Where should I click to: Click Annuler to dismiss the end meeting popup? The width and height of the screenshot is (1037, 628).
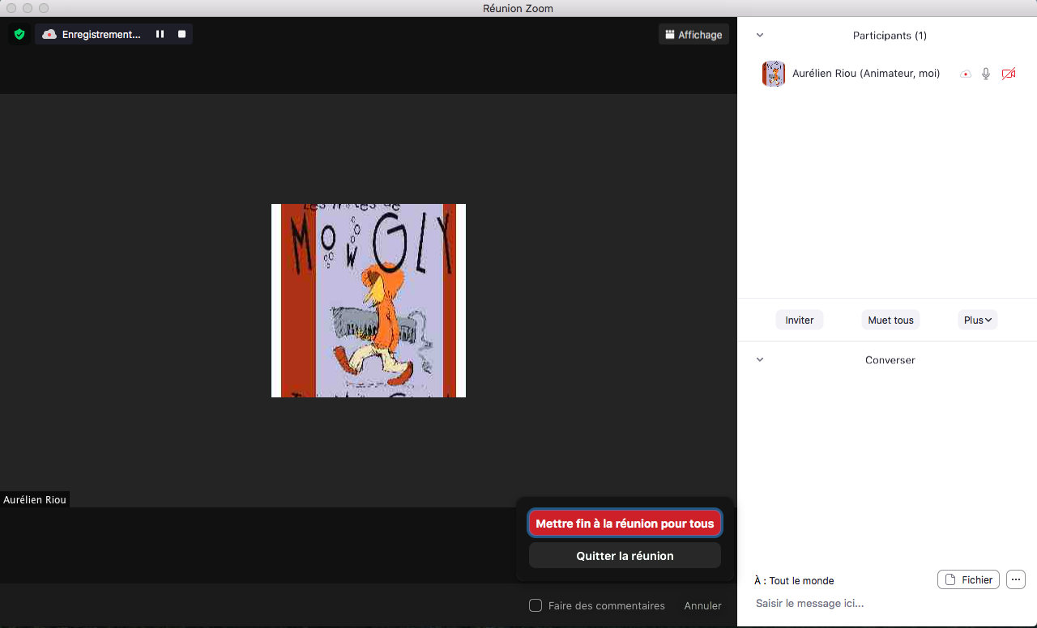(x=702, y=605)
